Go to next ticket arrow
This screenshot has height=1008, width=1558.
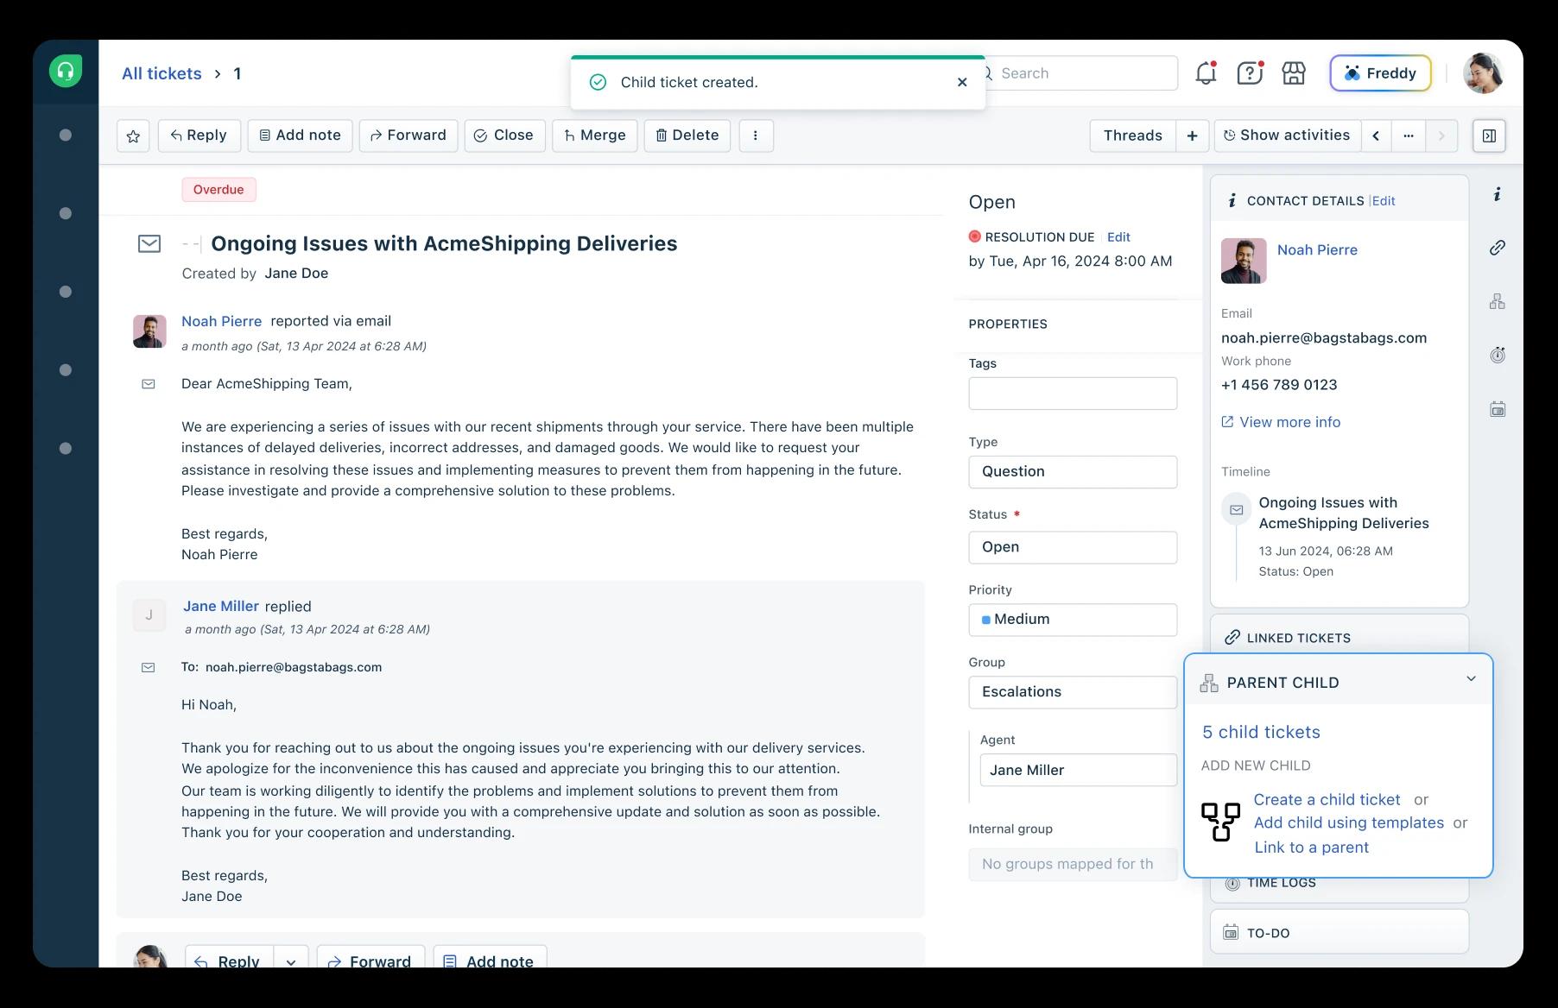1441,135
